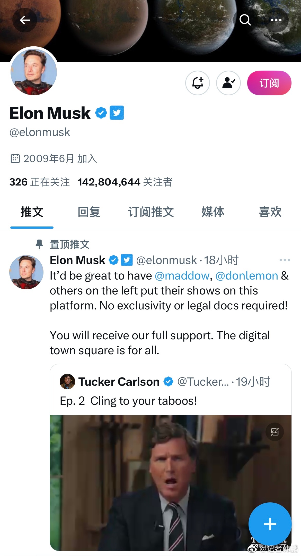Open the search magnifier icon

point(245,20)
